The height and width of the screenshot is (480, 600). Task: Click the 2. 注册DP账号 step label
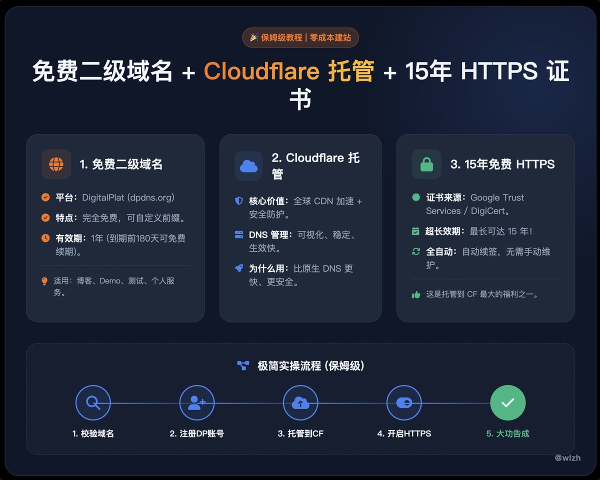pyautogui.click(x=197, y=433)
